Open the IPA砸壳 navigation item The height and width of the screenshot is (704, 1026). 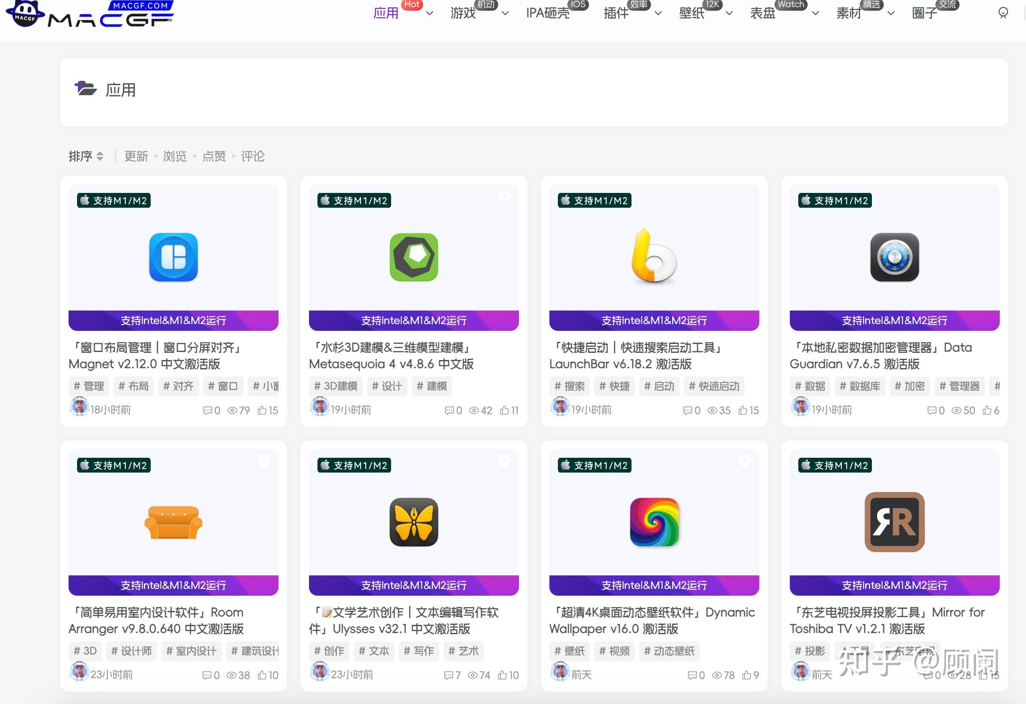[548, 13]
